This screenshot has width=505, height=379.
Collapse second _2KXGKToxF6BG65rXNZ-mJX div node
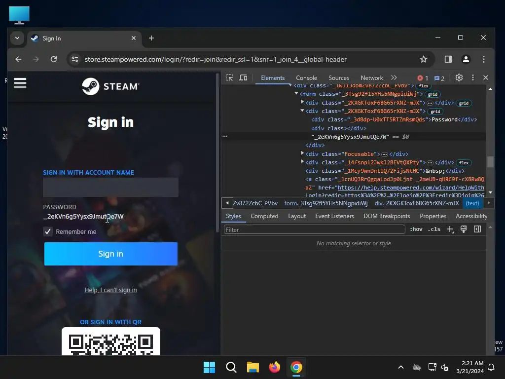pos(302,111)
